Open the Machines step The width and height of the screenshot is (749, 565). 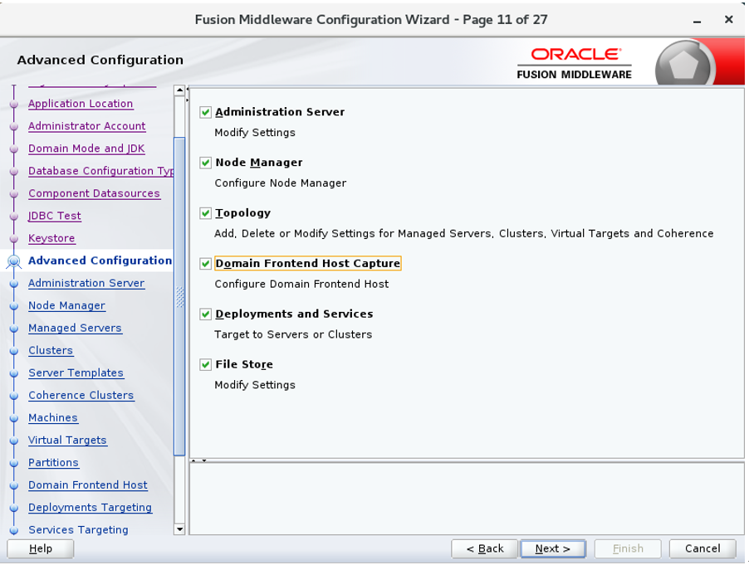point(53,417)
